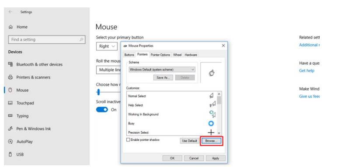Click the lines-to-scroll slider handle
Image resolution: width=338 pixels, height=167 pixels.
coord(98,92)
